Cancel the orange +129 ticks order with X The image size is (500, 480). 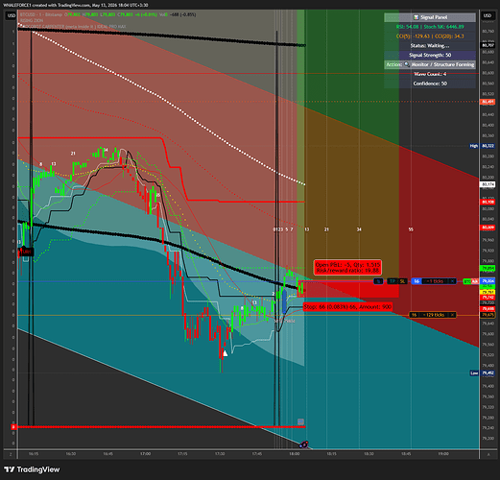452,315
